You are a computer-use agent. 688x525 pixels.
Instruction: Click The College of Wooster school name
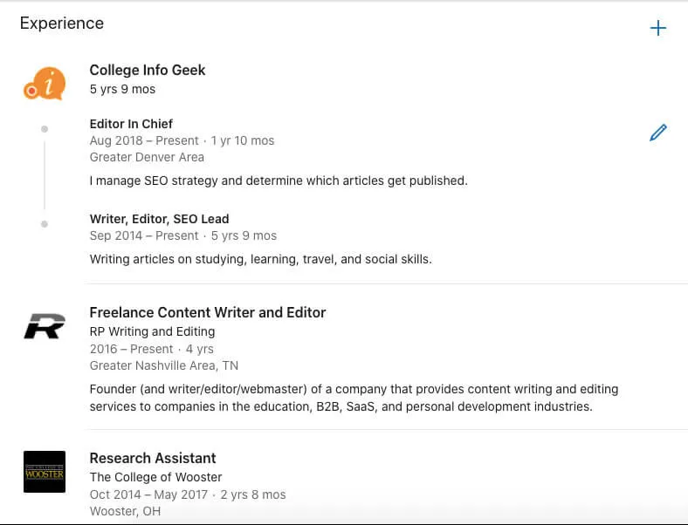pyautogui.click(x=155, y=477)
